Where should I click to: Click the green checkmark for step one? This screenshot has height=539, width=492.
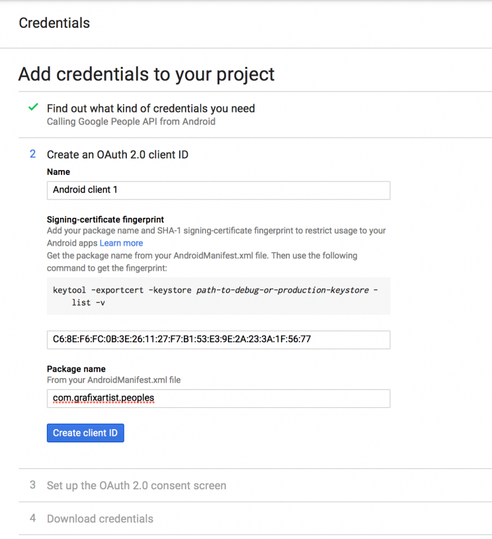(33, 107)
